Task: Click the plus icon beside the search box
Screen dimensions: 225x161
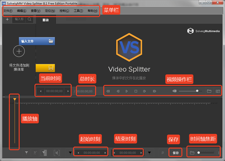Action: pyautogui.click(x=7, y=19)
